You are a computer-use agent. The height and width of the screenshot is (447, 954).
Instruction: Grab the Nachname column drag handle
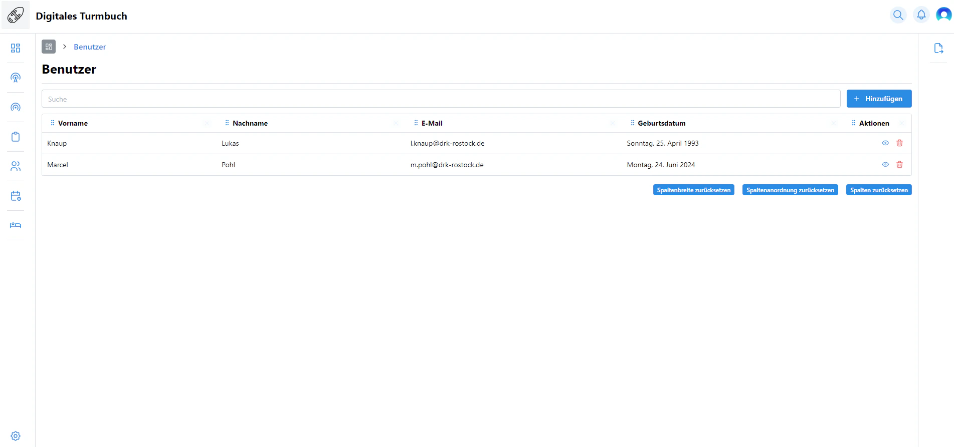[x=227, y=123]
